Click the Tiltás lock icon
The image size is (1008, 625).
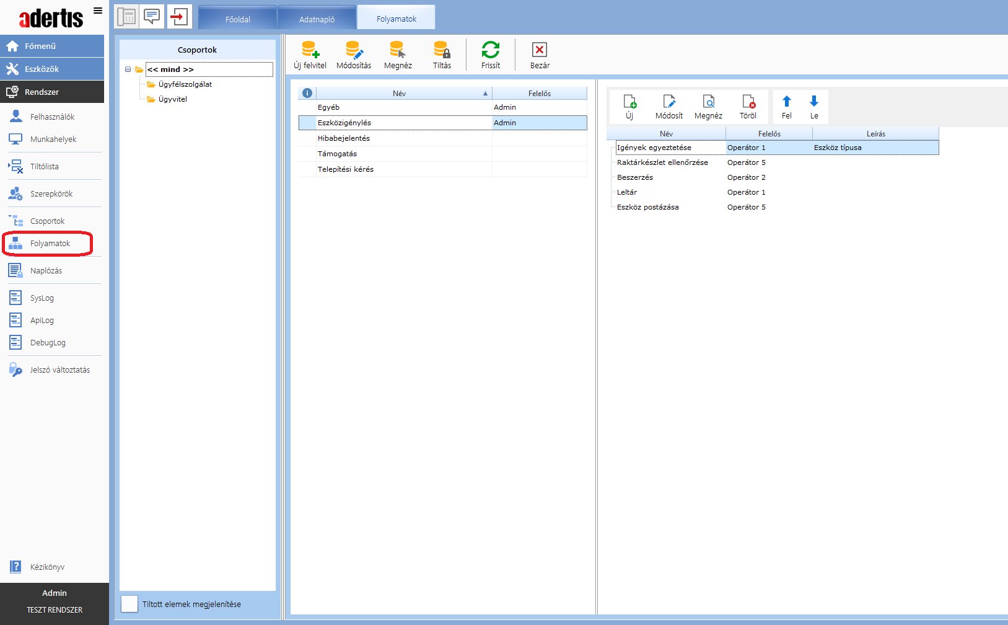pyautogui.click(x=442, y=50)
